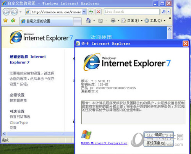Expand the address bar history dropdown
191x154 pixels.
click(x=84, y=12)
